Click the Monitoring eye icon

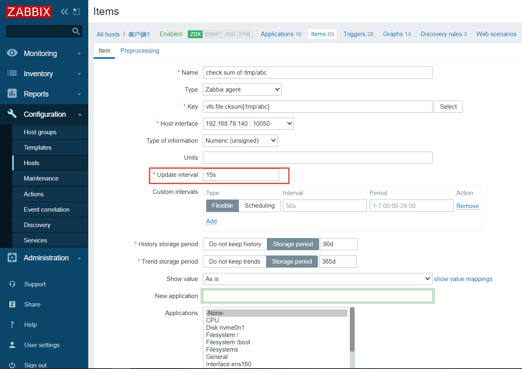pos(12,53)
